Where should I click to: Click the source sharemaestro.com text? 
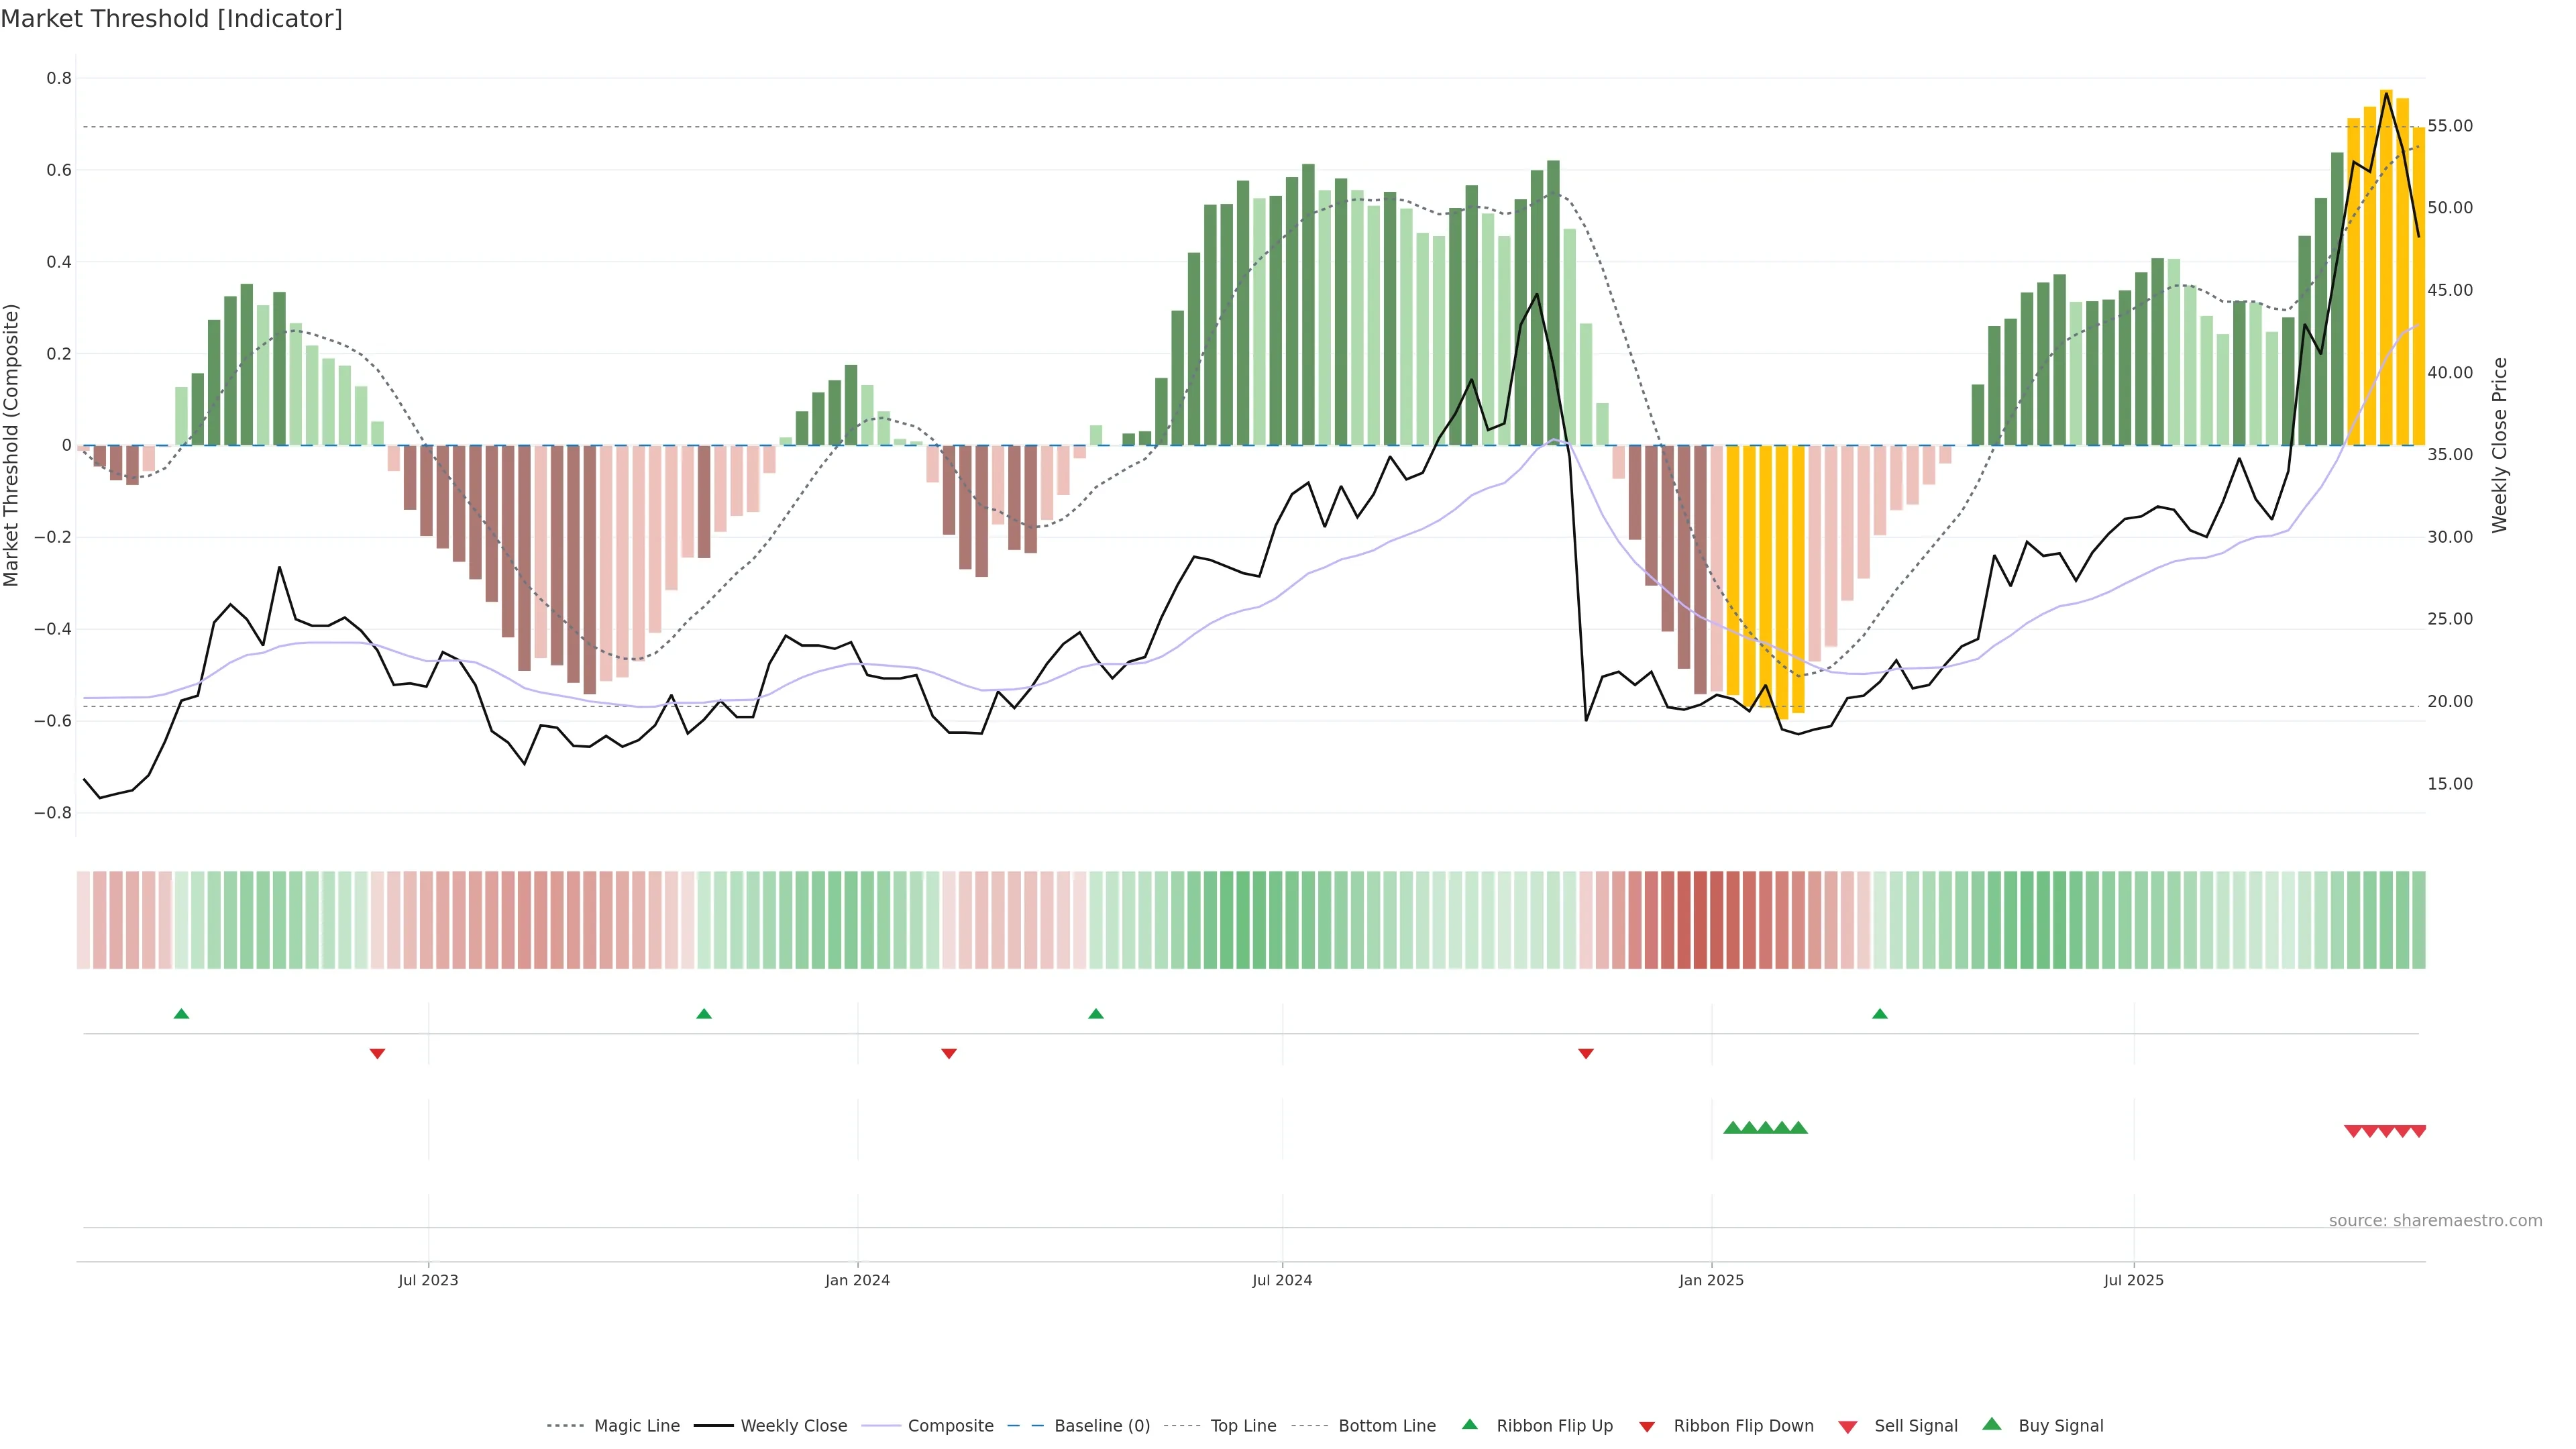pyautogui.click(x=2435, y=1220)
